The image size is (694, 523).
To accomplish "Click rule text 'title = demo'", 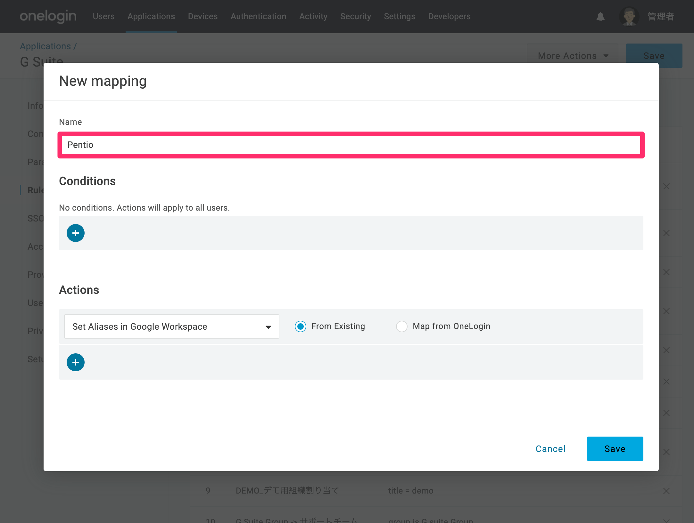I will tap(411, 491).
